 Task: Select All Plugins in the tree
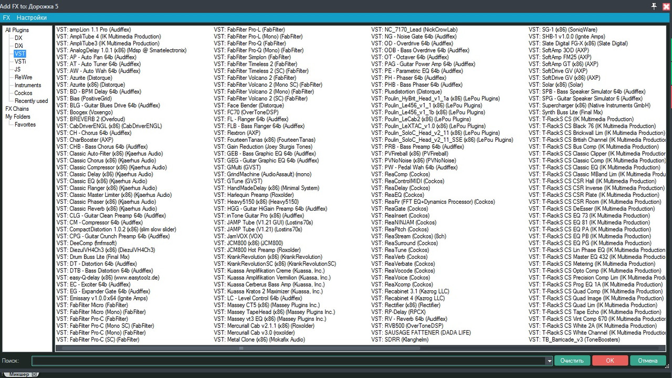point(17,30)
